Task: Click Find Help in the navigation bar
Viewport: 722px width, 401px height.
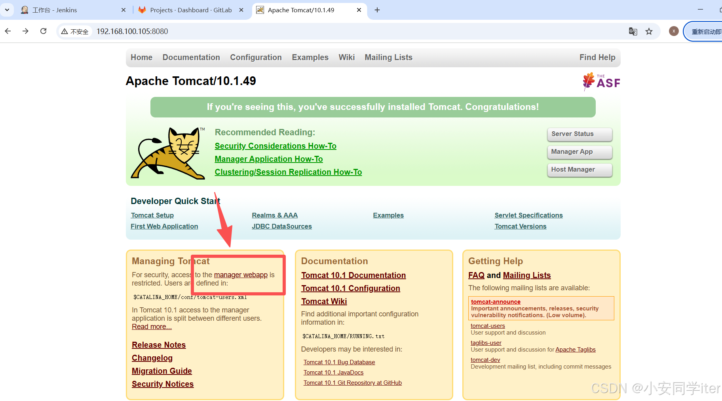Action: coord(597,57)
